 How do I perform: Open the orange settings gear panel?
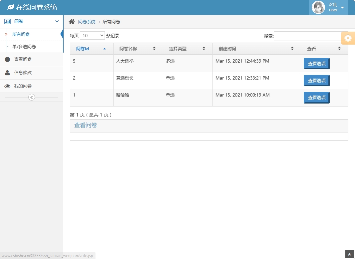pyautogui.click(x=348, y=38)
